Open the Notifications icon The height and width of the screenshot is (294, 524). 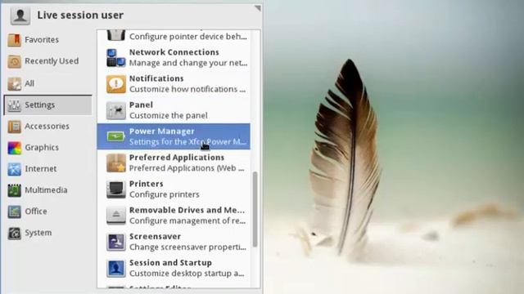[116, 84]
